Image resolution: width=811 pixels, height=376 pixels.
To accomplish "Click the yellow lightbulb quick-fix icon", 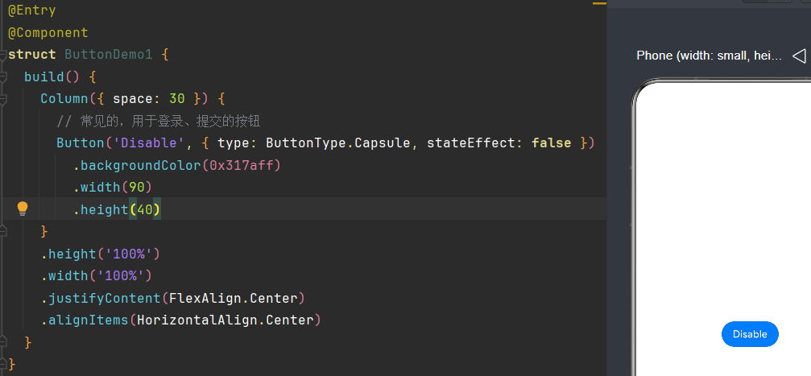I will click(x=23, y=209).
